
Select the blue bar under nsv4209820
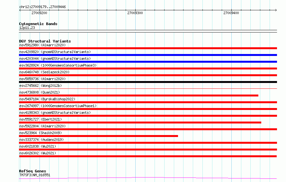point(148,55)
